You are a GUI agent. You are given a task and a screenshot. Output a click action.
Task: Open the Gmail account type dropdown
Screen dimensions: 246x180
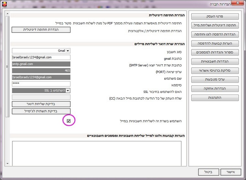(x=68, y=51)
